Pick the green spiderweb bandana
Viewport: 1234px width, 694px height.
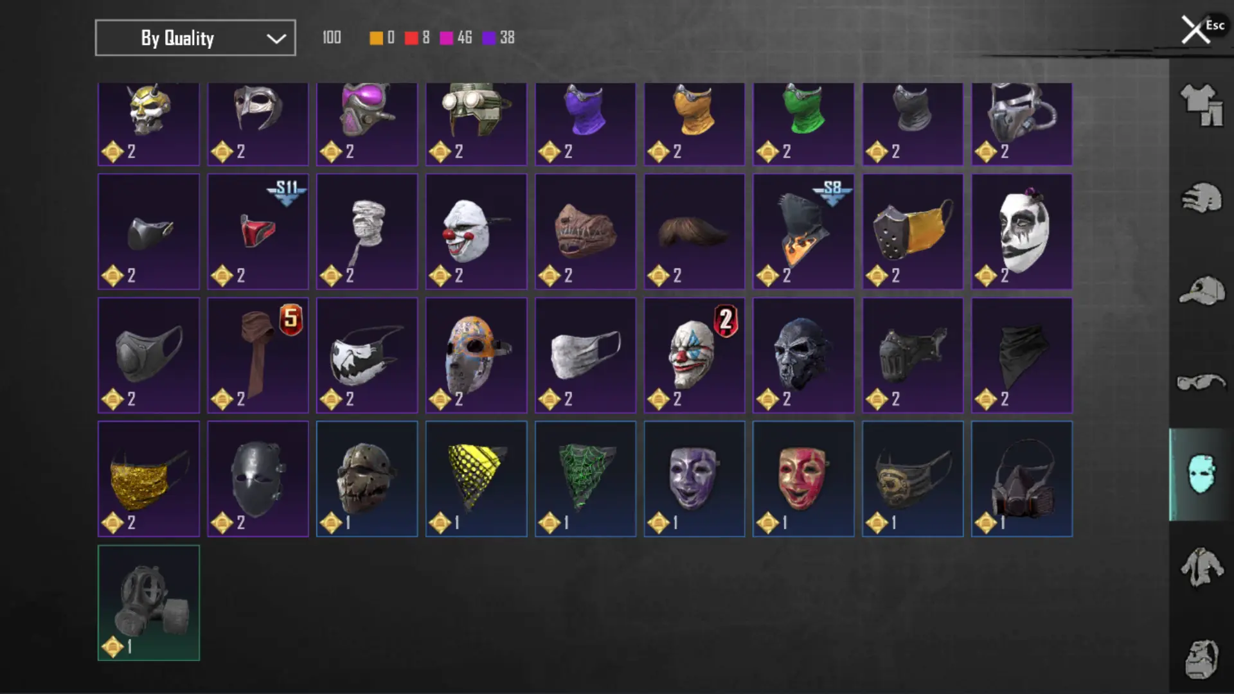point(586,479)
